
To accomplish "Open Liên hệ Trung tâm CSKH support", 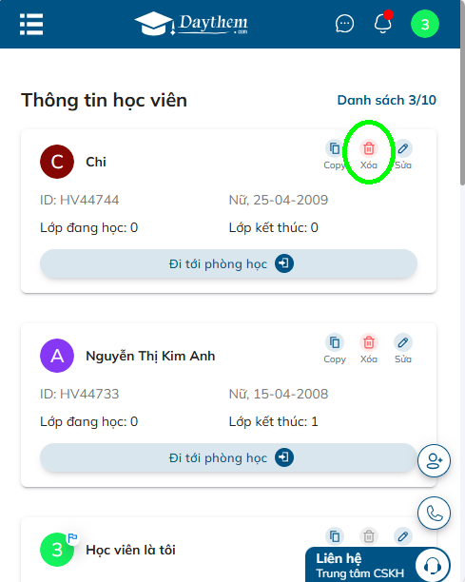I will [x=378, y=565].
